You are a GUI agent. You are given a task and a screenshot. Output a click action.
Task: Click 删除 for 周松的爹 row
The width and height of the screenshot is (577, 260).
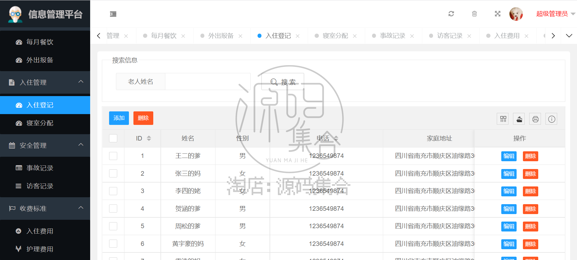[530, 226]
